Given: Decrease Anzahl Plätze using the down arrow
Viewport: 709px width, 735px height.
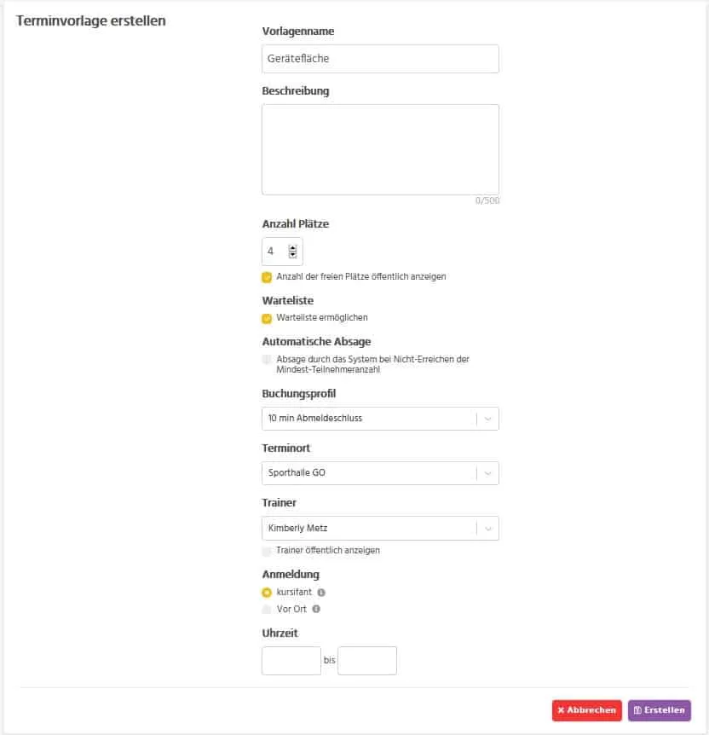Looking at the screenshot, I should [x=293, y=255].
